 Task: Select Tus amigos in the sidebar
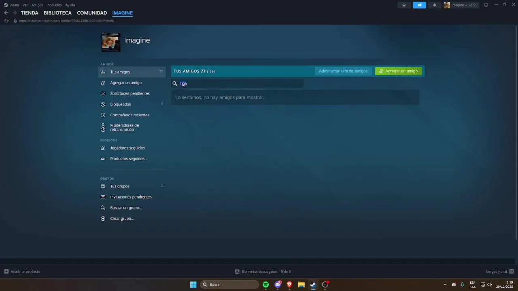pos(132,72)
